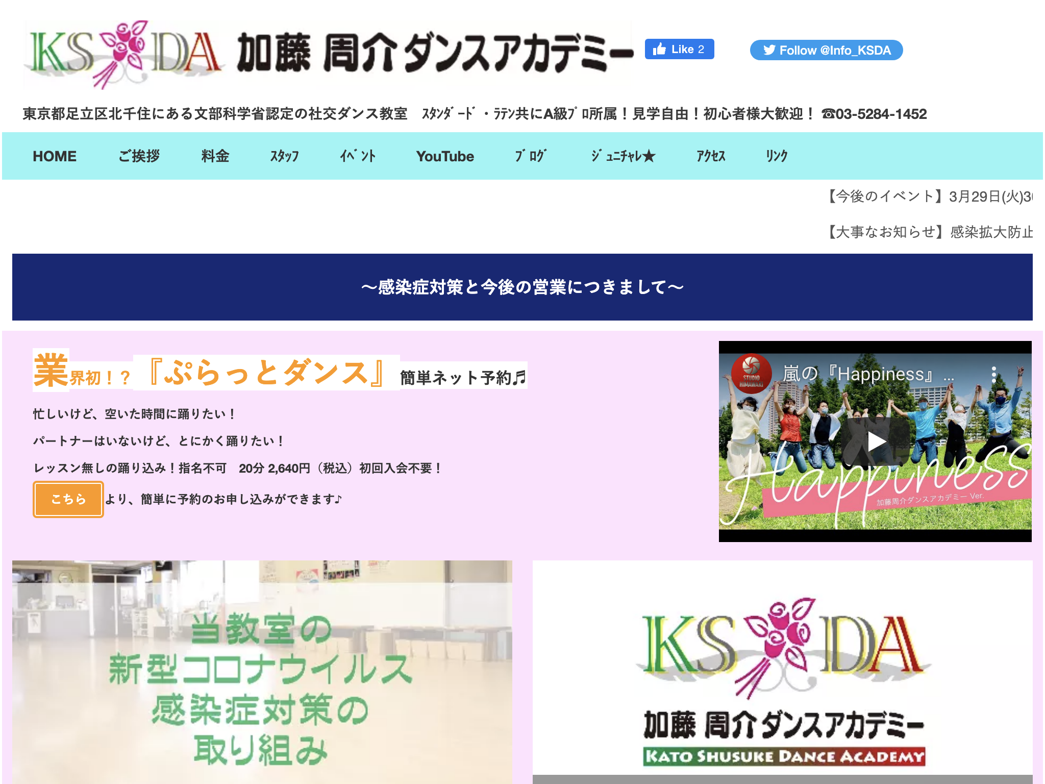Click the Facebook Like thumbs-up button

click(679, 50)
